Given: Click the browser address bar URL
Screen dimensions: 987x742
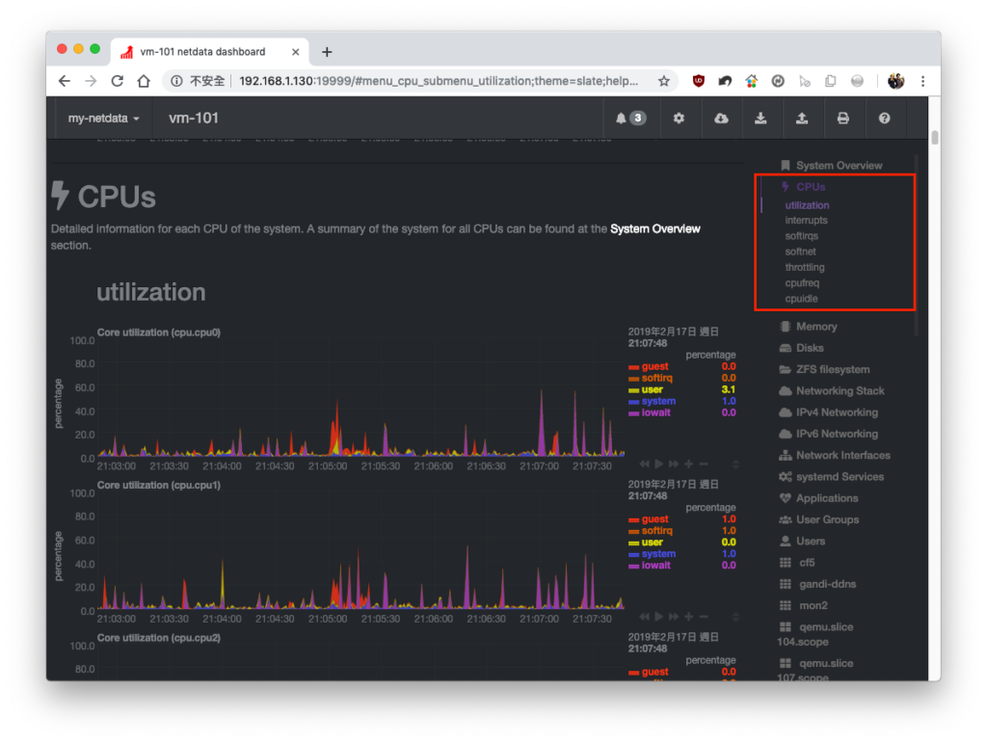Looking at the screenshot, I should [x=439, y=81].
